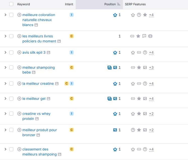Open the 'creatine vs whey protein' keyword link
This screenshot has height=160, width=188.
pyautogui.click(x=36, y=116)
